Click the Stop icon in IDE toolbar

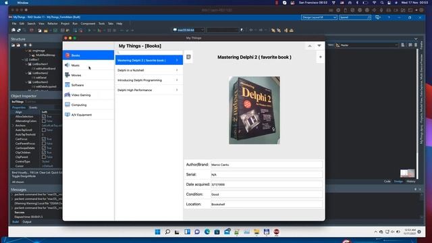[x=115, y=30]
